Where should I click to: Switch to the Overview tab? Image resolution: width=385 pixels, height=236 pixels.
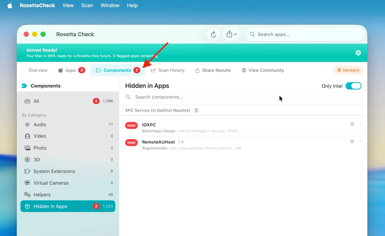tap(38, 70)
